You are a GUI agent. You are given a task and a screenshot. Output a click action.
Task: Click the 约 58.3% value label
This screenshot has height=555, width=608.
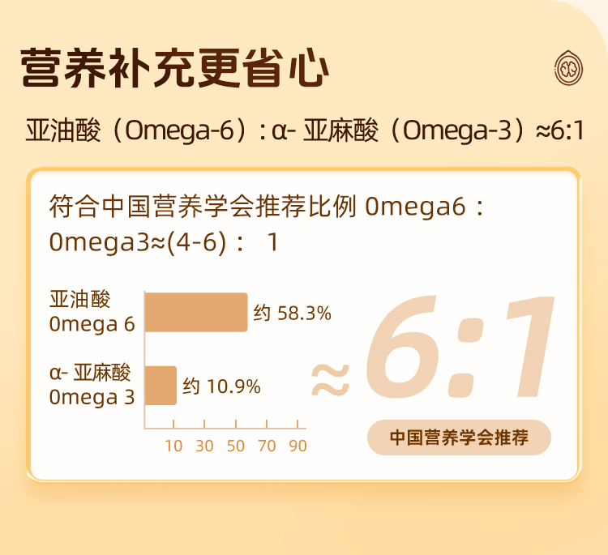pyautogui.click(x=292, y=314)
